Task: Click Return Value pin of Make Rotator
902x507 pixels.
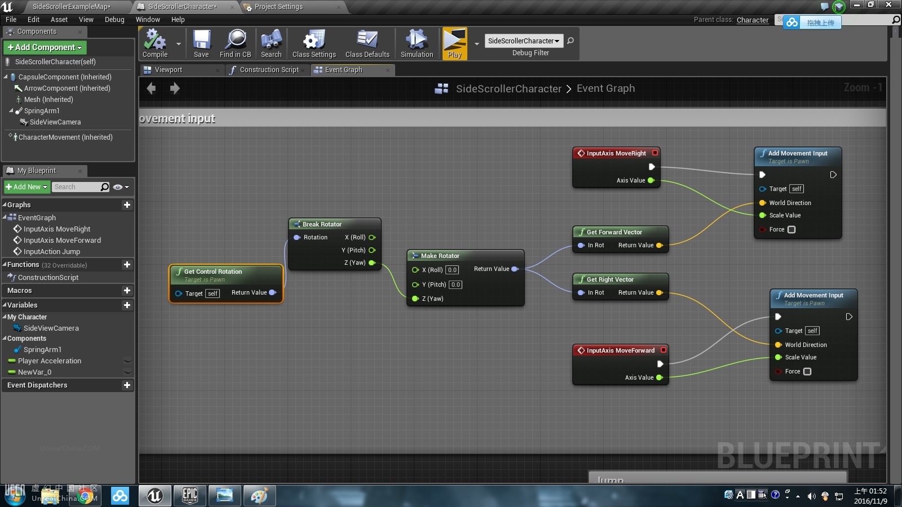Action: pos(515,269)
